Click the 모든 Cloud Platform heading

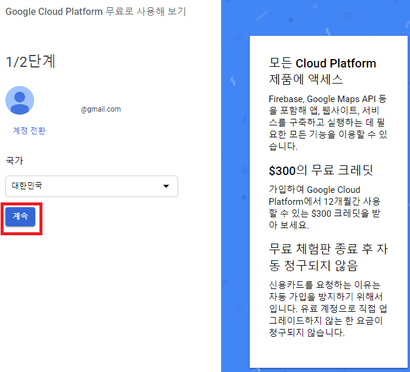click(322, 63)
